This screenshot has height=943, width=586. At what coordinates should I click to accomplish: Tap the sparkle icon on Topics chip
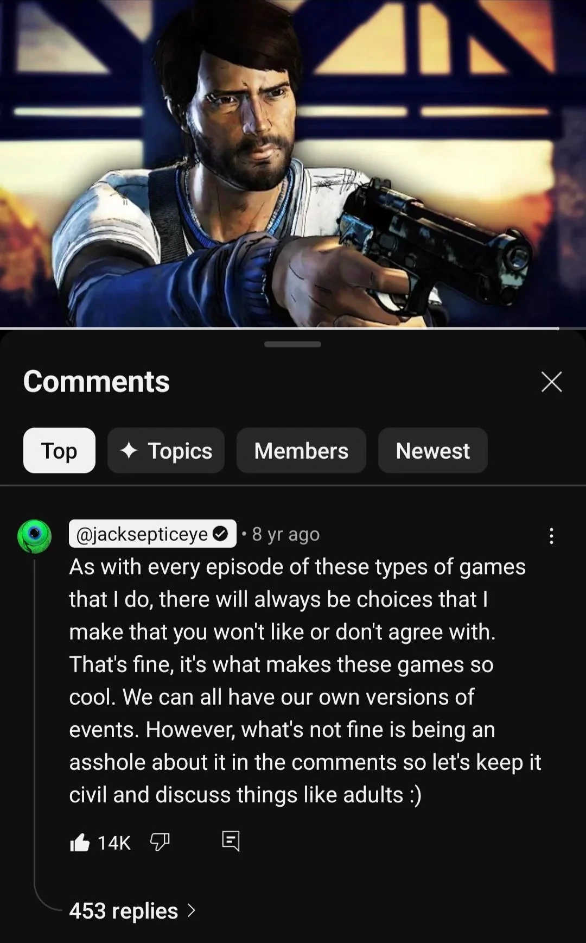[129, 451]
